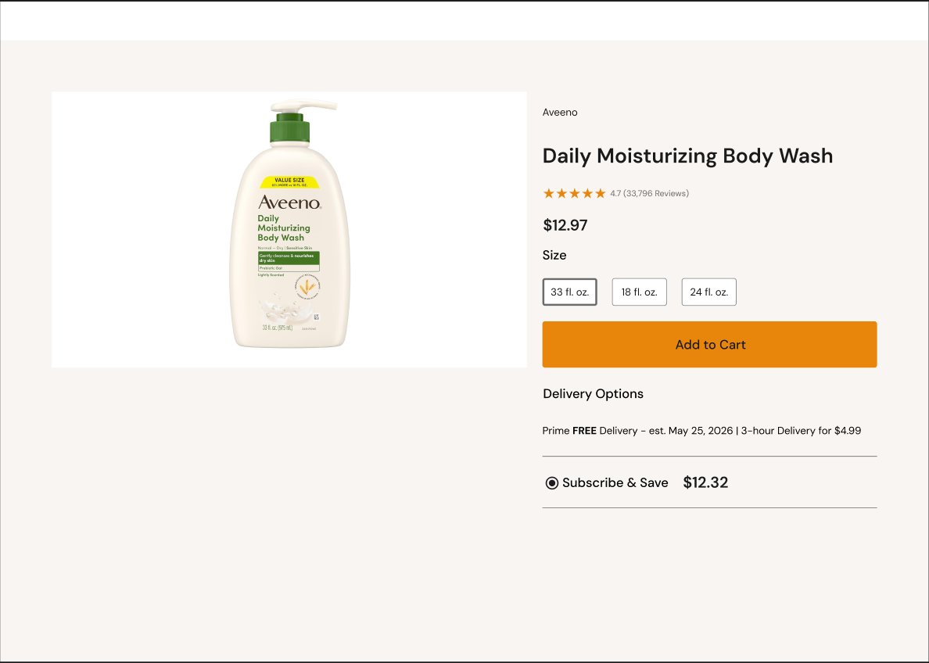Add the body wash to cart
This screenshot has height=663, width=929.
(710, 344)
